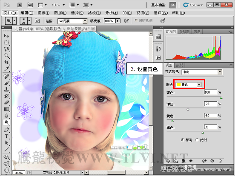This screenshot has height=176, width=235.
Task: Select the History Brush tool
Action: (6, 96)
